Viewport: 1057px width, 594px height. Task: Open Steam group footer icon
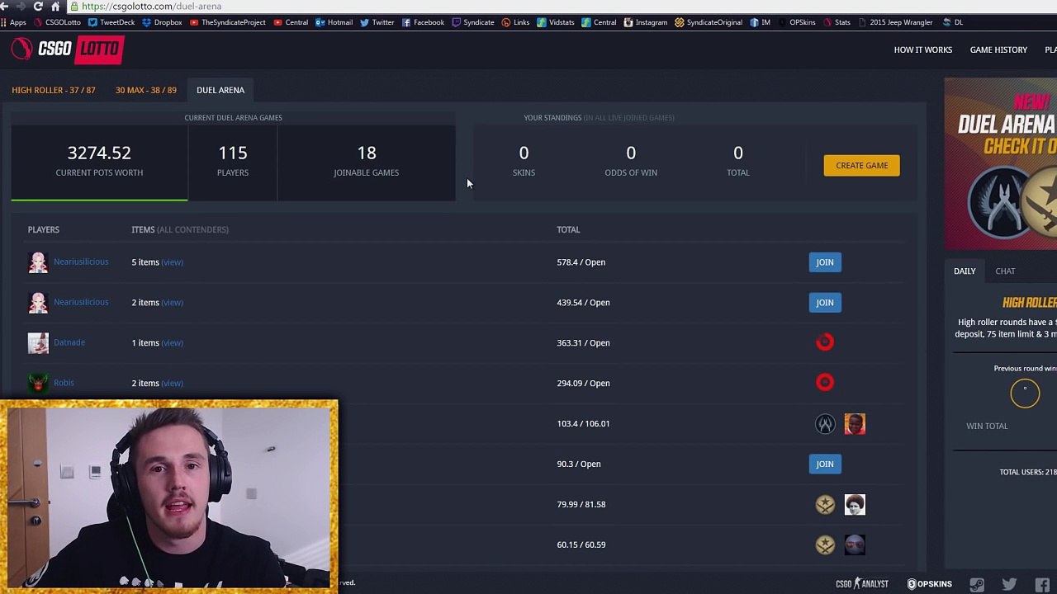click(977, 584)
